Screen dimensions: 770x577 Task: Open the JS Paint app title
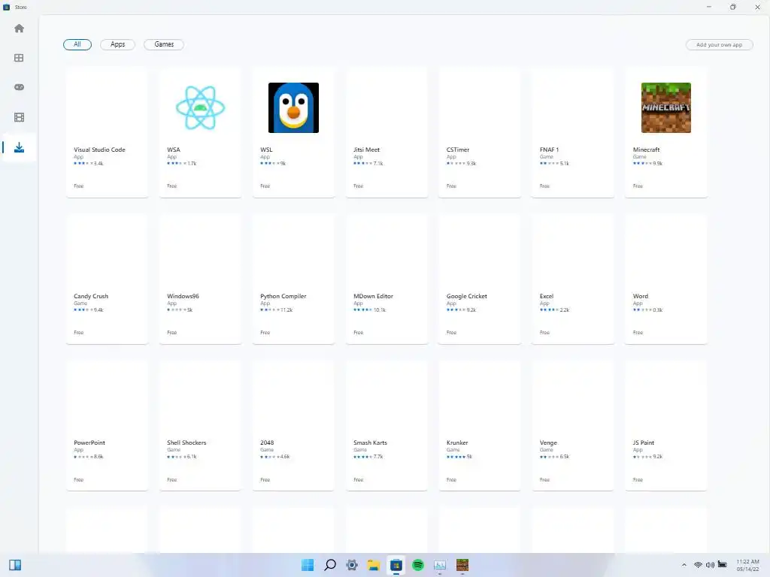[644, 443]
